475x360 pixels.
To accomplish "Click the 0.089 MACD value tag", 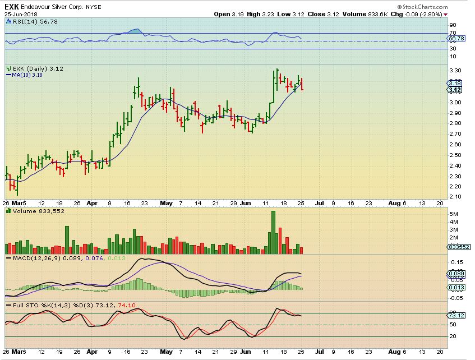I will pyautogui.click(x=455, y=274).
